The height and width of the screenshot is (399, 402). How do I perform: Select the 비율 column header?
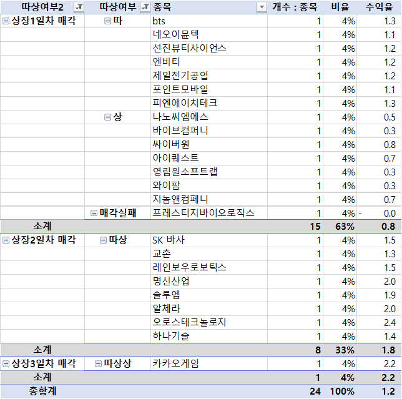(x=340, y=7)
